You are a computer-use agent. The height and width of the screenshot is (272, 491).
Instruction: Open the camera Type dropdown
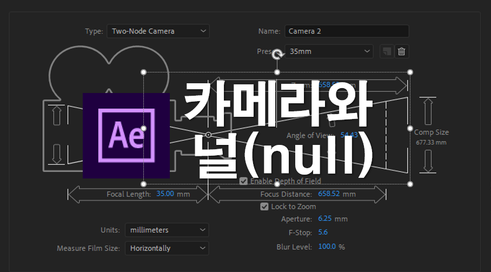pyautogui.click(x=158, y=31)
